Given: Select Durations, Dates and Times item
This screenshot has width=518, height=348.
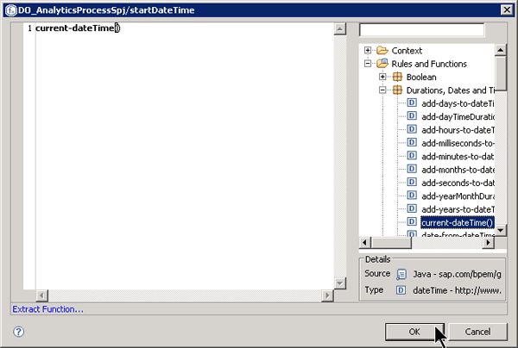Looking at the screenshot, I should [x=451, y=90].
